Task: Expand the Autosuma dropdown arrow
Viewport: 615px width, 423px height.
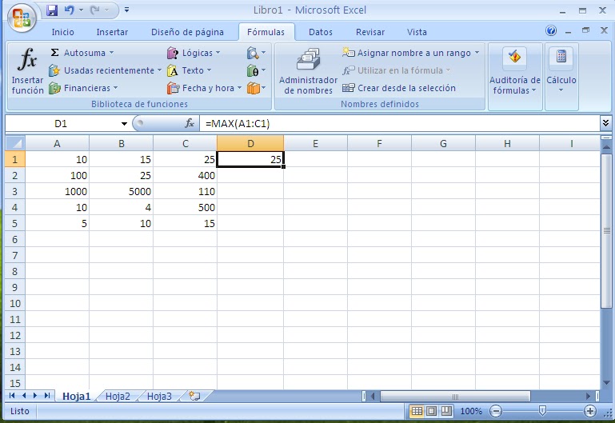Action: 112,53
